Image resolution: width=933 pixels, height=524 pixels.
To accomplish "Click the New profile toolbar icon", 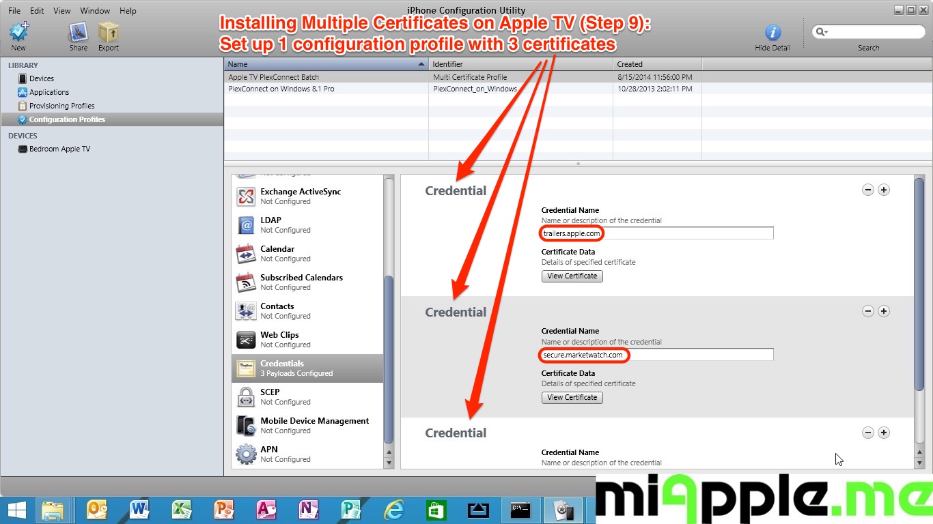I will point(18,33).
